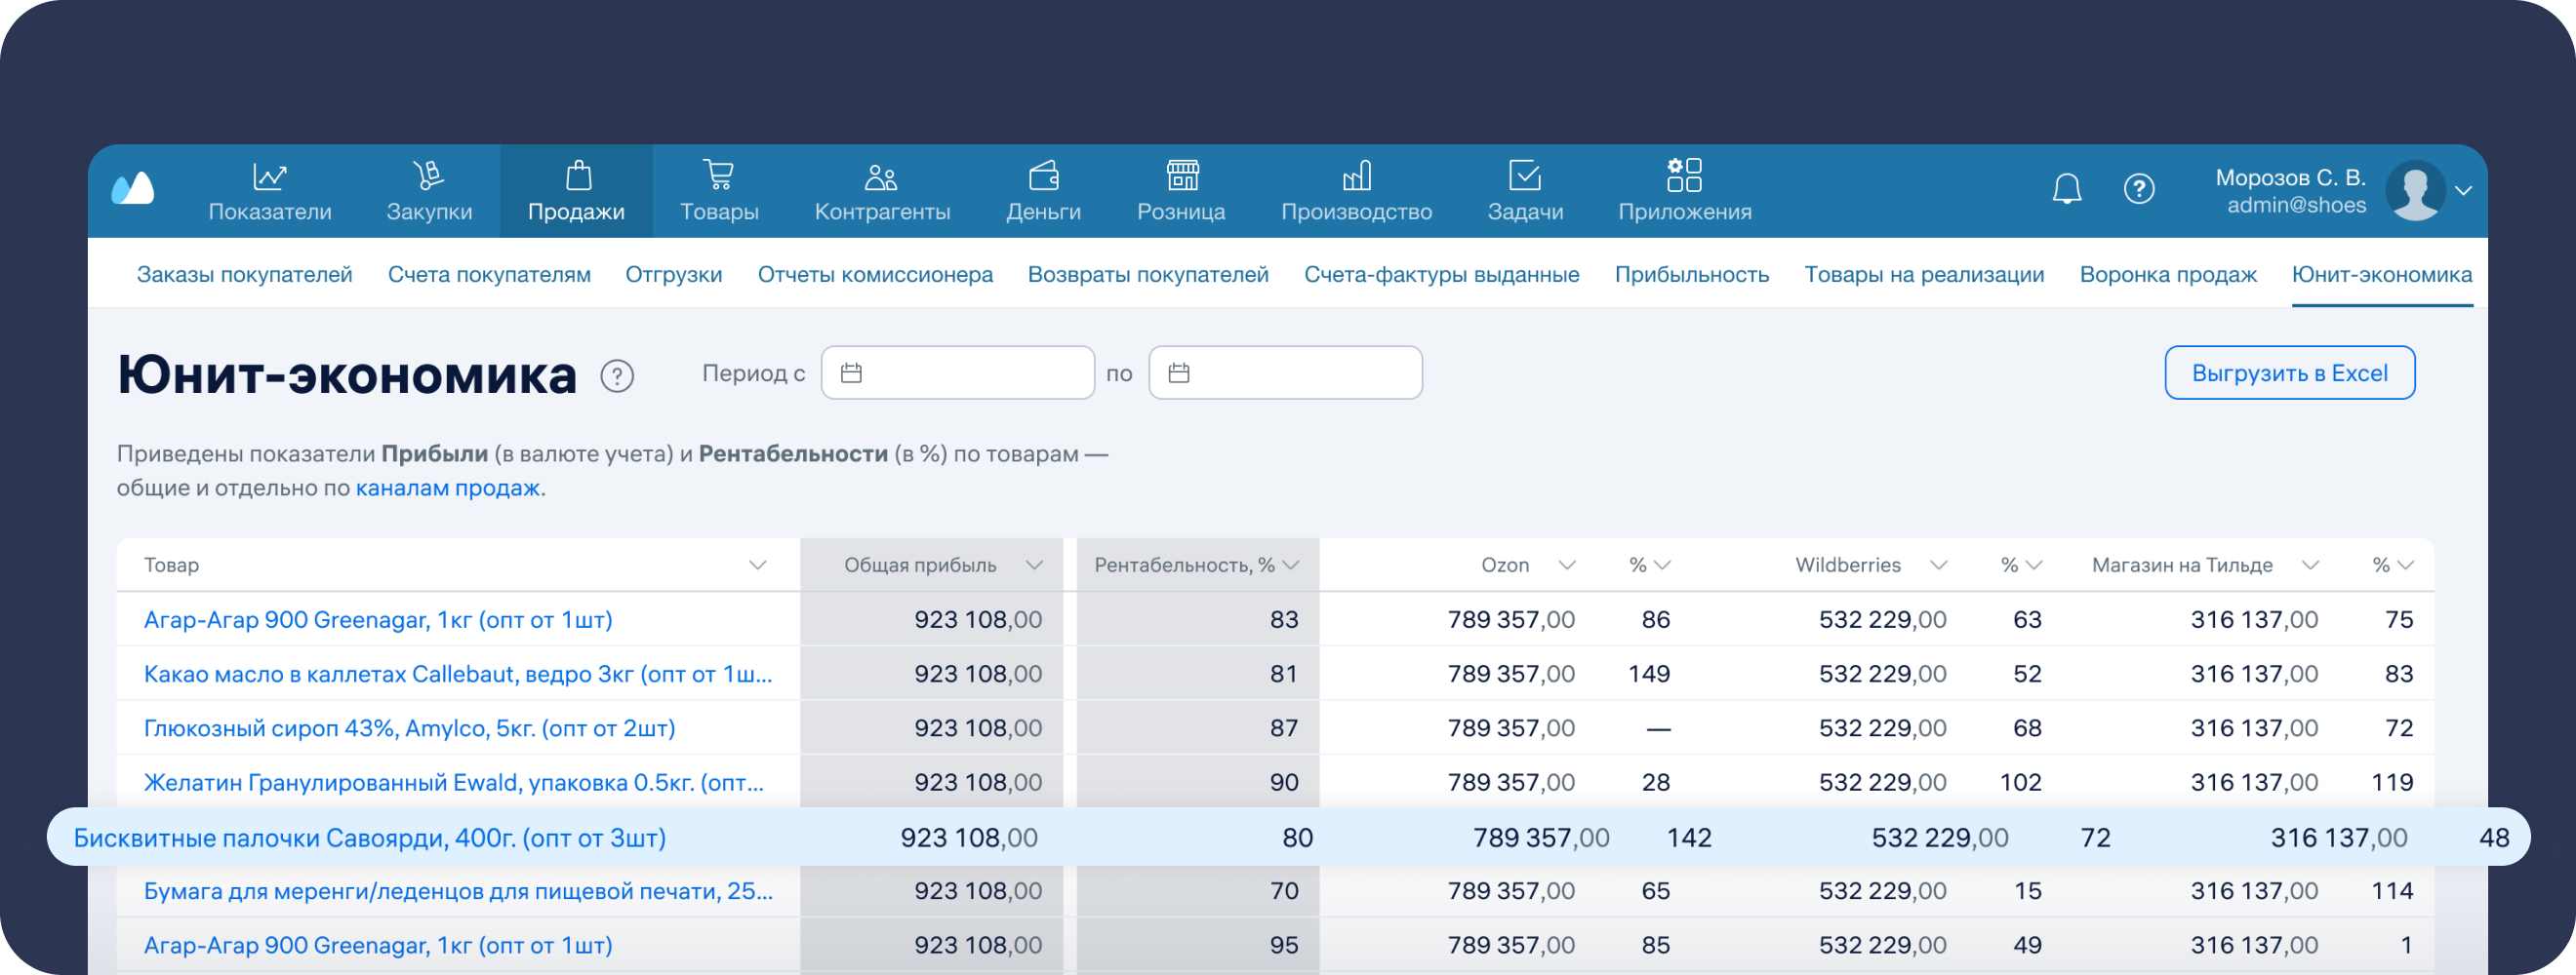Click the Выгрузить в Excel button

pos(2289,372)
